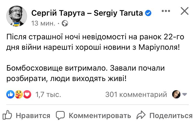
Task: Click the blue verified badge icon
Action: 148,13
